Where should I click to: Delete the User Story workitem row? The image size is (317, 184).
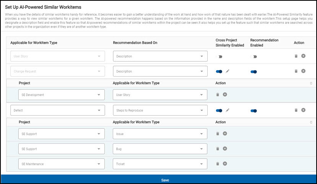296,56
